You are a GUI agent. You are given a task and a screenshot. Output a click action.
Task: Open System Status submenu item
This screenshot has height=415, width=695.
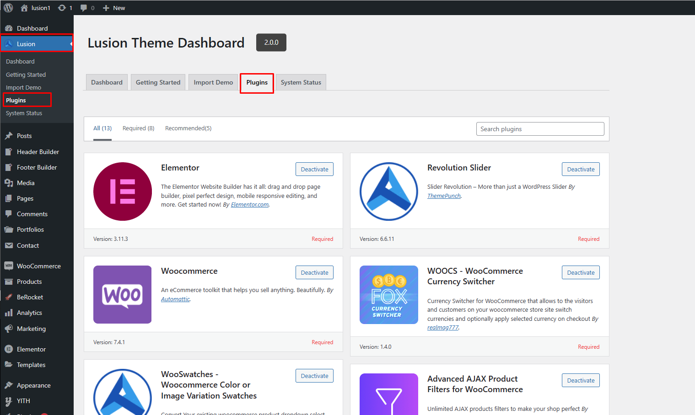[24, 113]
